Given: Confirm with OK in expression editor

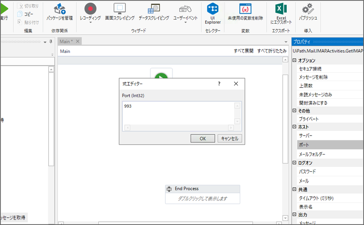Looking at the screenshot, I should pyautogui.click(x=202, y=139).
